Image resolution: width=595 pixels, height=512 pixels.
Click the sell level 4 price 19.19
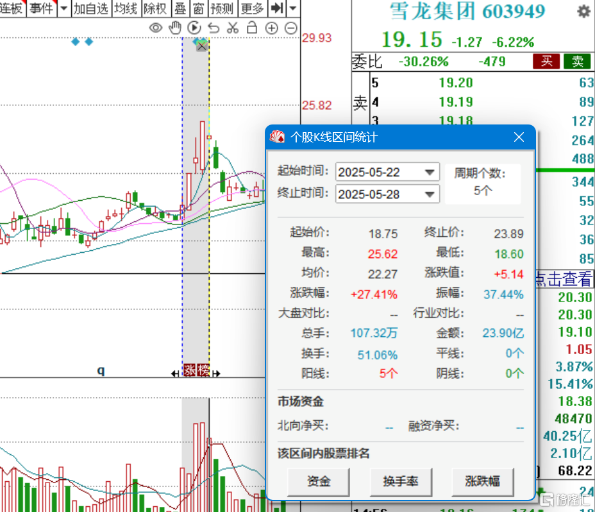coord(456,102)
